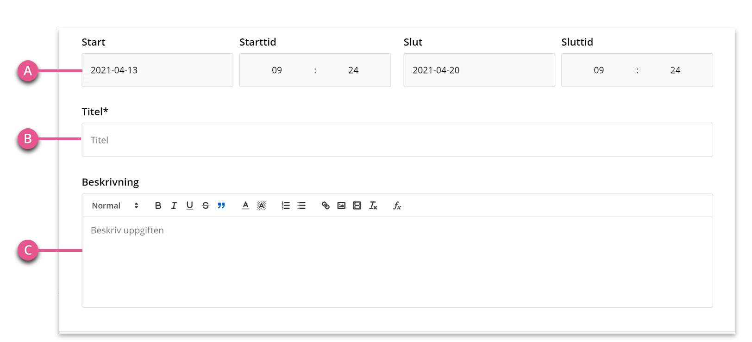Click into the Beskriv uppgiften text area
This screenshot has height=342, width=752.
[397, 262]
